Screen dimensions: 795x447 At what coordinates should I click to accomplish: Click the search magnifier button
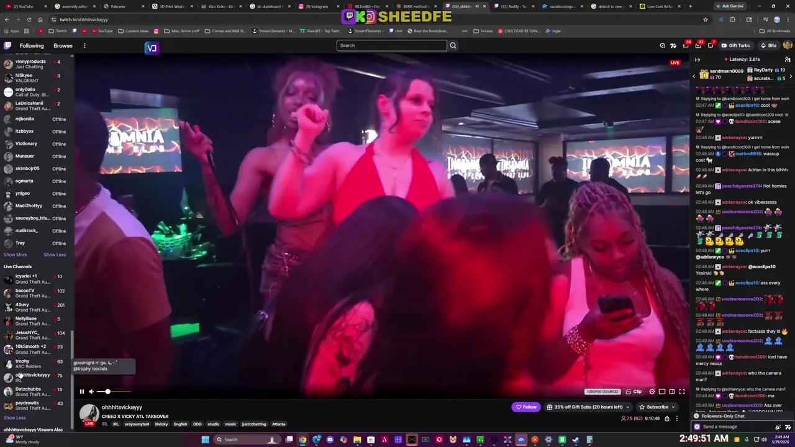[x=453, y=45]
